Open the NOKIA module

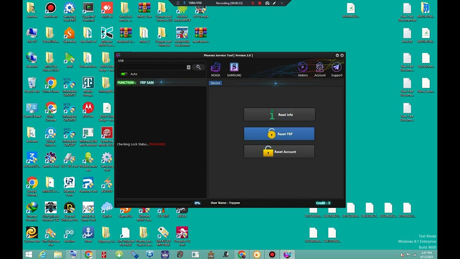(216, 69)
